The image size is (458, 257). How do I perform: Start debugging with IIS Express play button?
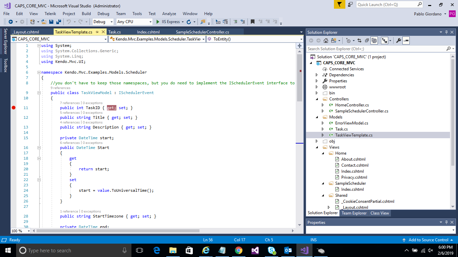[x=158, y=22]
